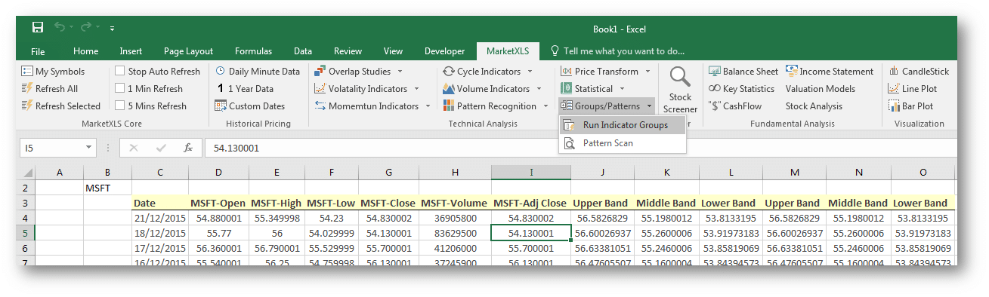Click Bar Plot chart icon
The image size is (989, 297).
click(894, 106)
